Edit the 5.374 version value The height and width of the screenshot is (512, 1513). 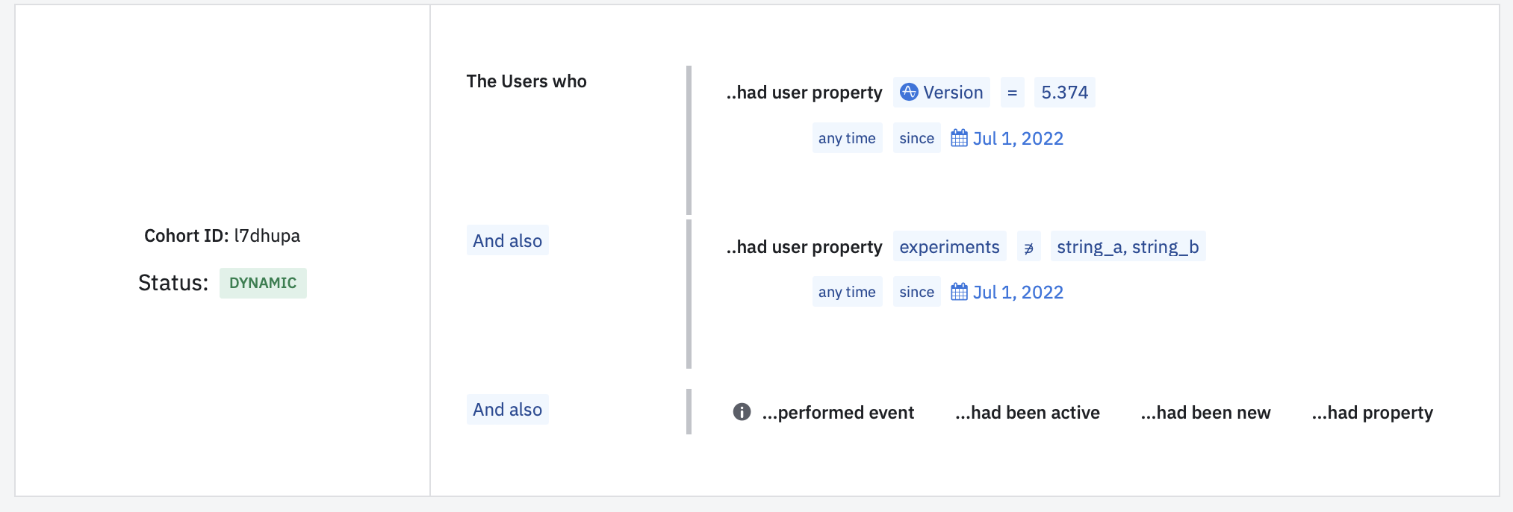coord(1064,93)
